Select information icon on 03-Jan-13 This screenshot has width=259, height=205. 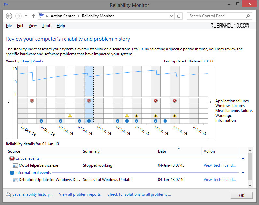tap(79, 121)
